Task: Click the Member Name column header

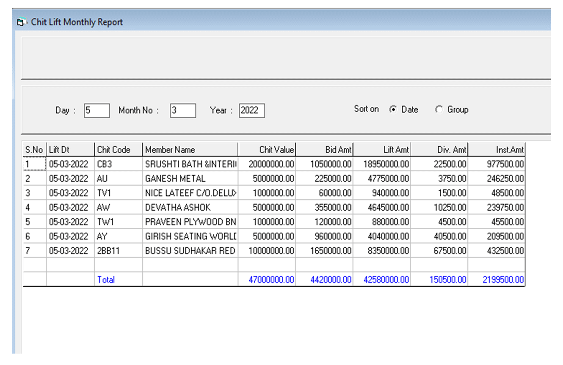Action: (190, 149)
